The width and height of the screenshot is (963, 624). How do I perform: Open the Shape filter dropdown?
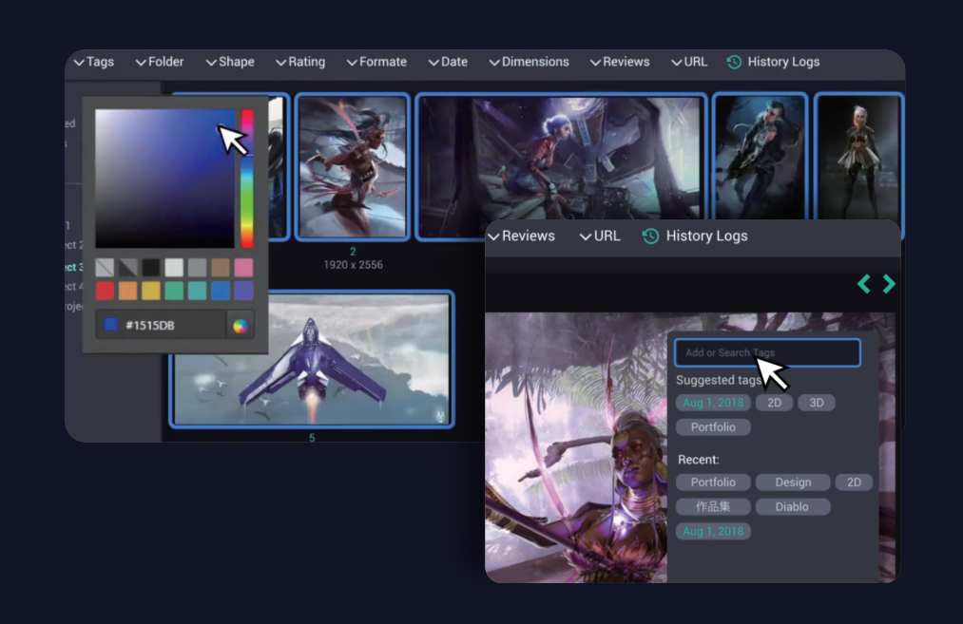coord(230,62)
